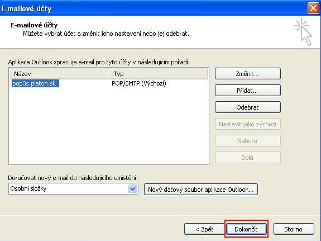
Task: Click the empty area in accounts list
Action: 109,125
